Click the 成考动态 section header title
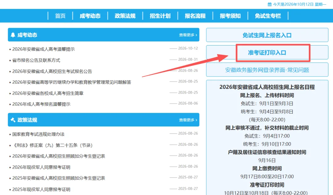The height and width of the screenshot is (195, 333). tap(27, 35)
